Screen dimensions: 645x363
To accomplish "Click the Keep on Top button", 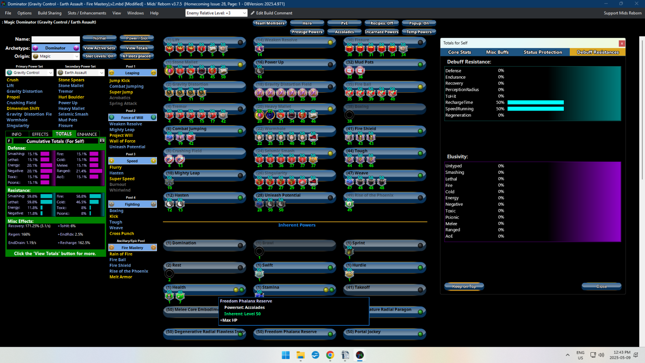I will click(x=464, y=286).
